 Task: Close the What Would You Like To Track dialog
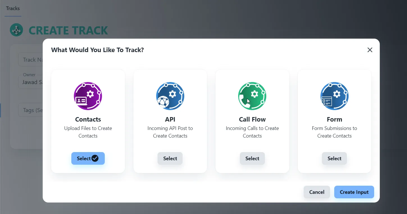click(370, 50)
